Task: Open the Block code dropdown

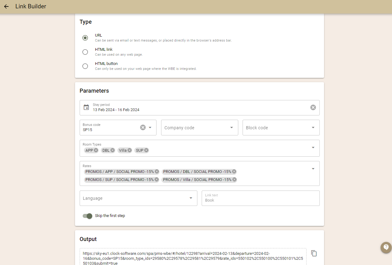Action: point(313,128)
